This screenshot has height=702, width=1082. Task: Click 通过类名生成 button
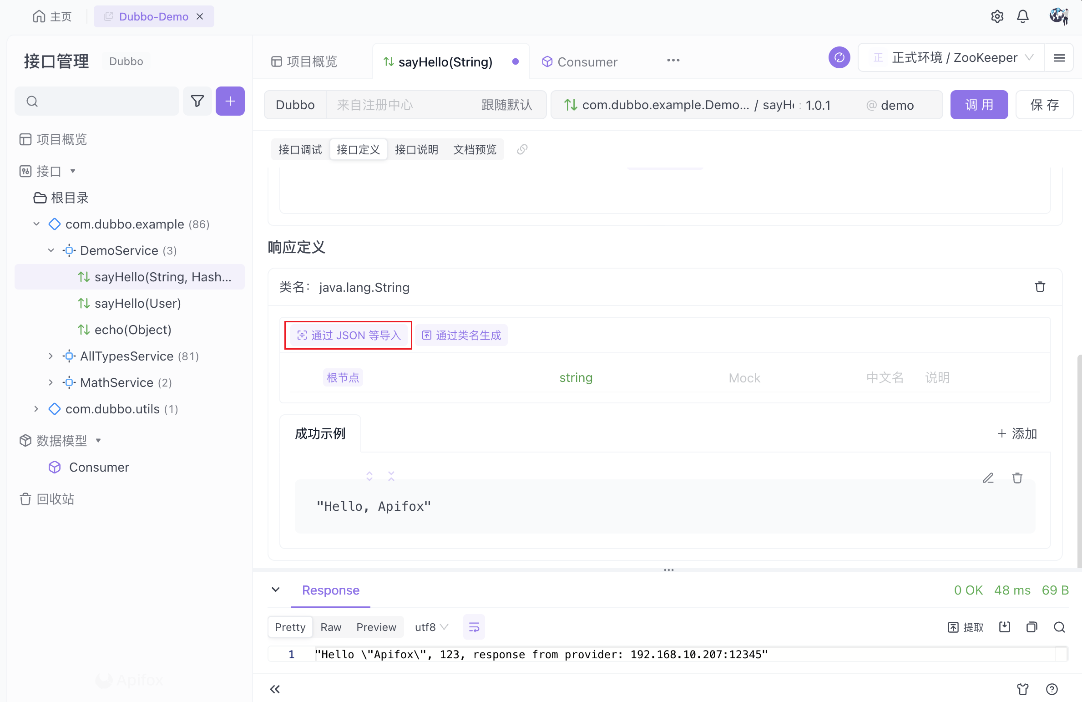coord(461,335)
